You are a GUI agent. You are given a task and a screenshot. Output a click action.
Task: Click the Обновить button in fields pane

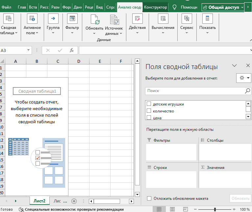tap(240, 199)
